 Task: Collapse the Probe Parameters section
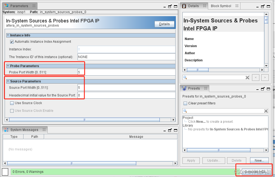[8, 66]
